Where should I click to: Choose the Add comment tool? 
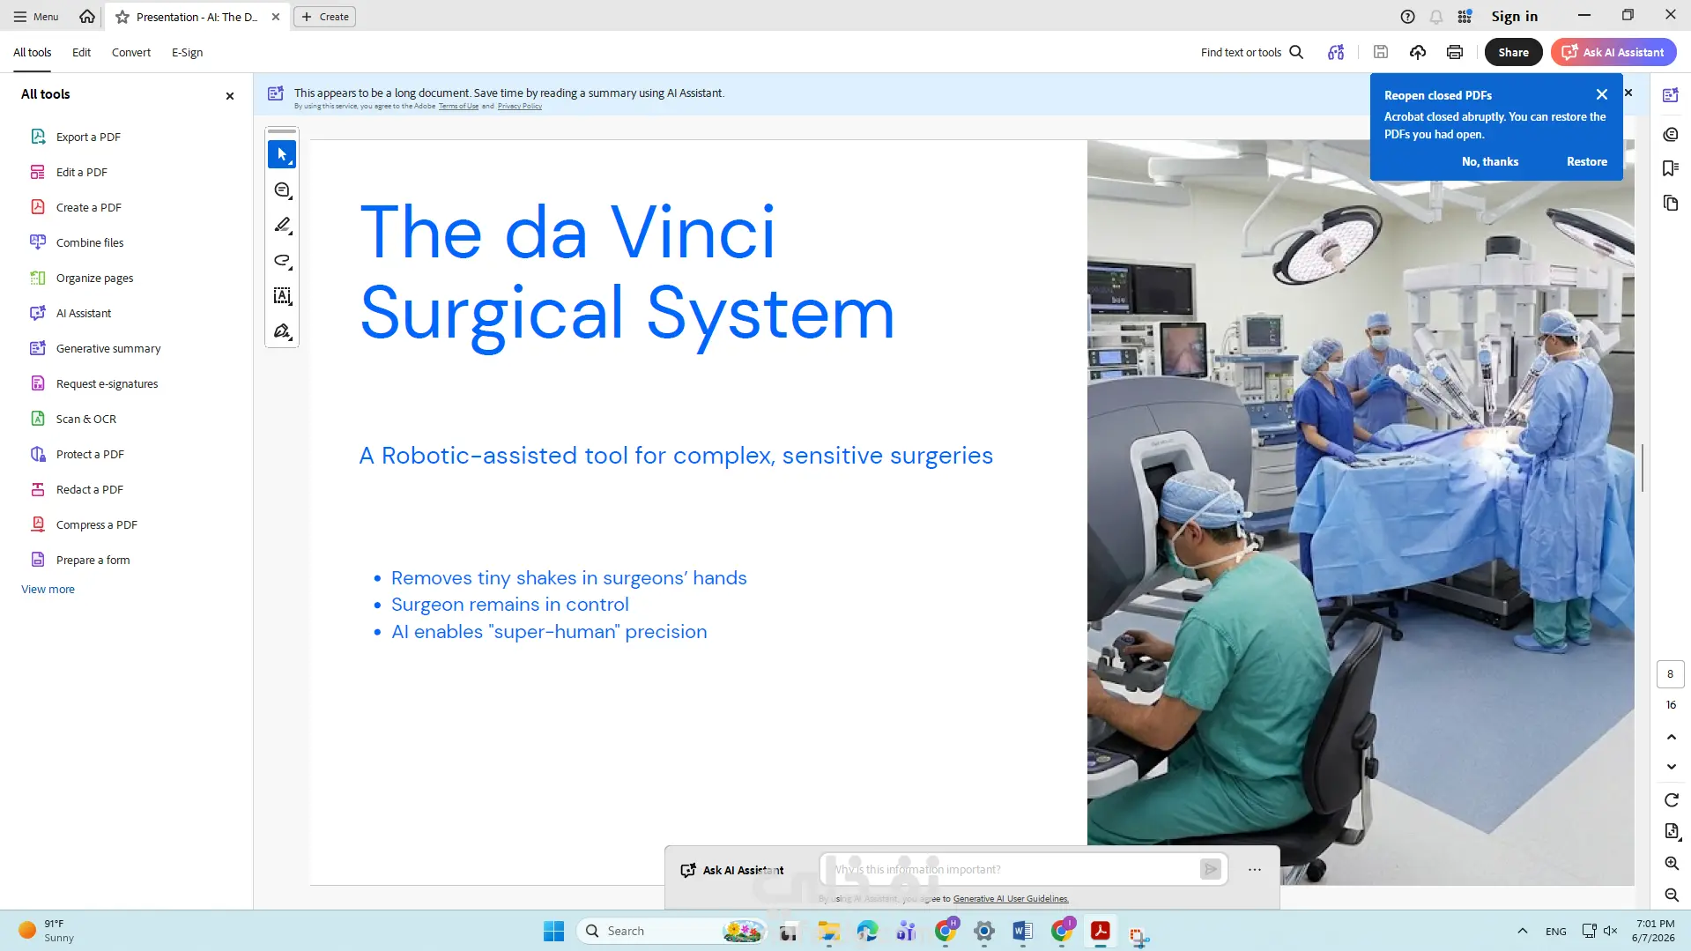point(282,190)
